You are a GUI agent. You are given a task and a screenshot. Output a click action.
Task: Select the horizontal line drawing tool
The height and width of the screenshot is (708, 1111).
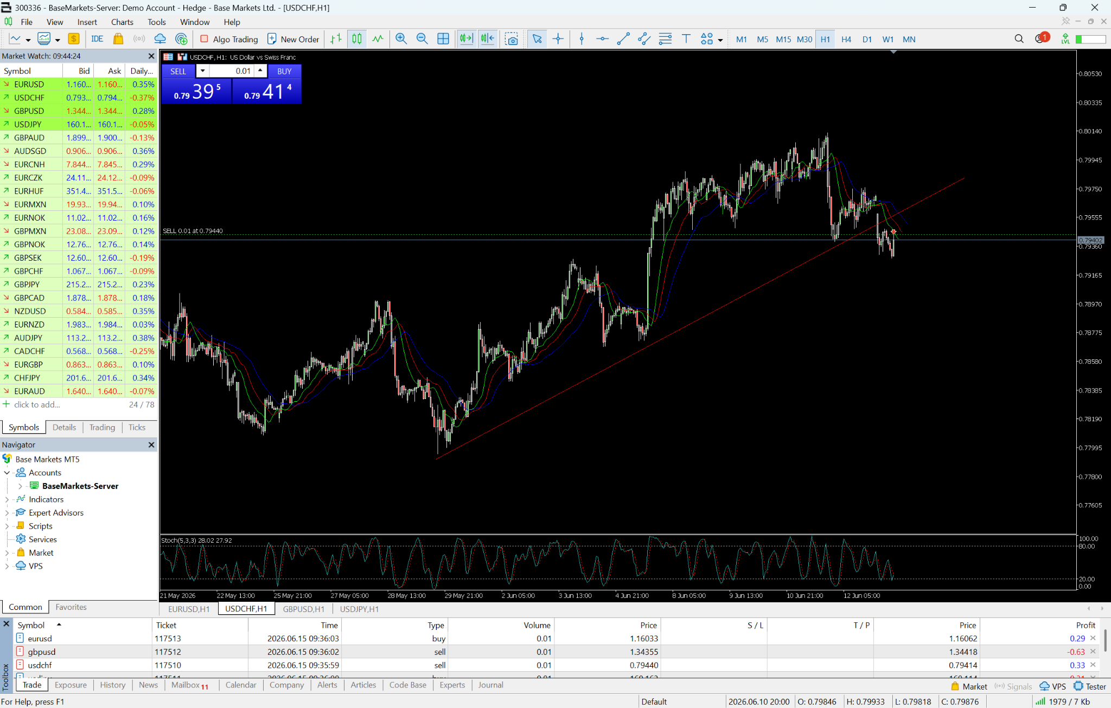pyautogui.click(x=602, y=39)
